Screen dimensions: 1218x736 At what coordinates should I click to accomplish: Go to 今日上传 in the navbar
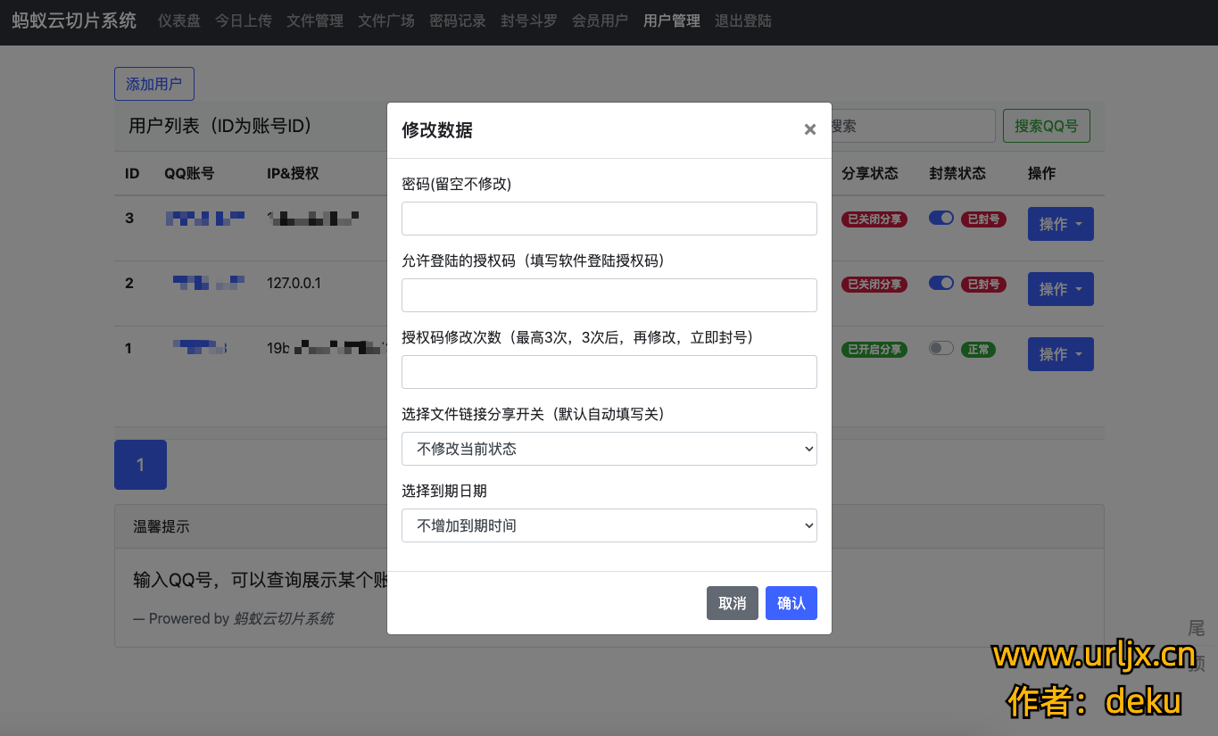[x=244, y=21]
